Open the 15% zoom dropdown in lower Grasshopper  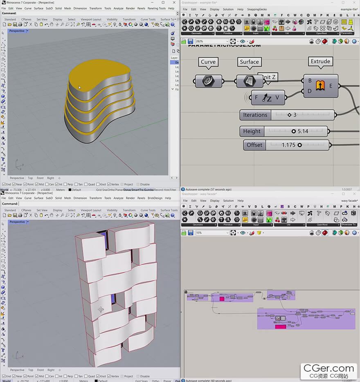click(212, 233)
